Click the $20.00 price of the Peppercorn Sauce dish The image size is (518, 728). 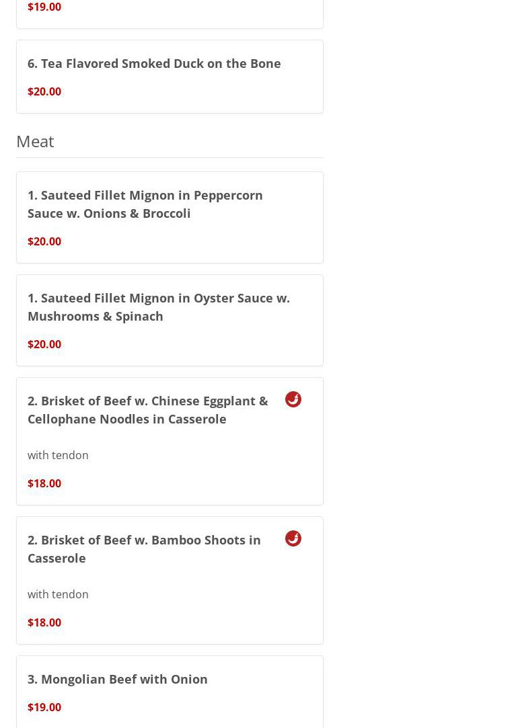point(44,241)
